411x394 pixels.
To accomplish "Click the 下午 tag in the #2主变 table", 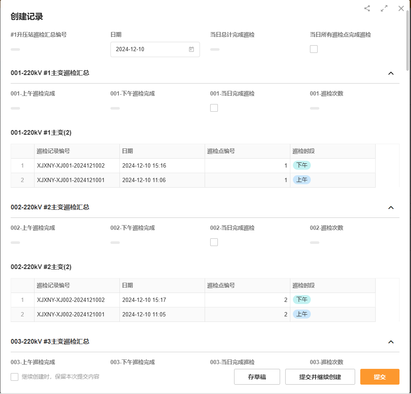I will (x=302, y=300).
